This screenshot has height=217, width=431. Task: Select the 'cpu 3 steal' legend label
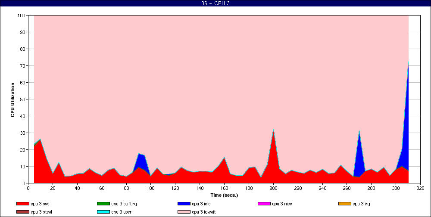41,212
